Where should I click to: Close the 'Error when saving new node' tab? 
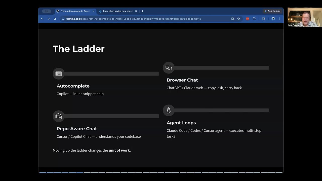(x=136, y=11)
